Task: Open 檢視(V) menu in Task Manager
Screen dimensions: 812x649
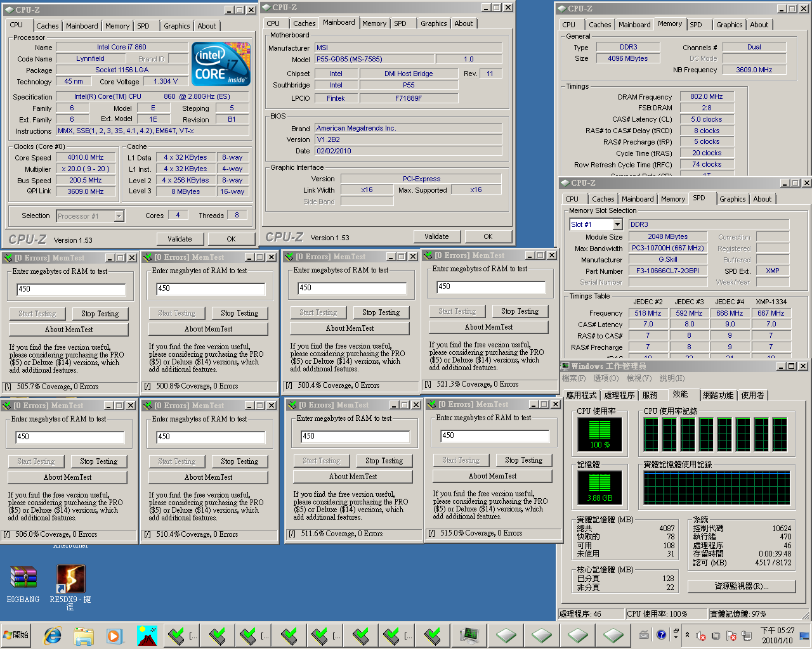Action: [x=639, y=378]
